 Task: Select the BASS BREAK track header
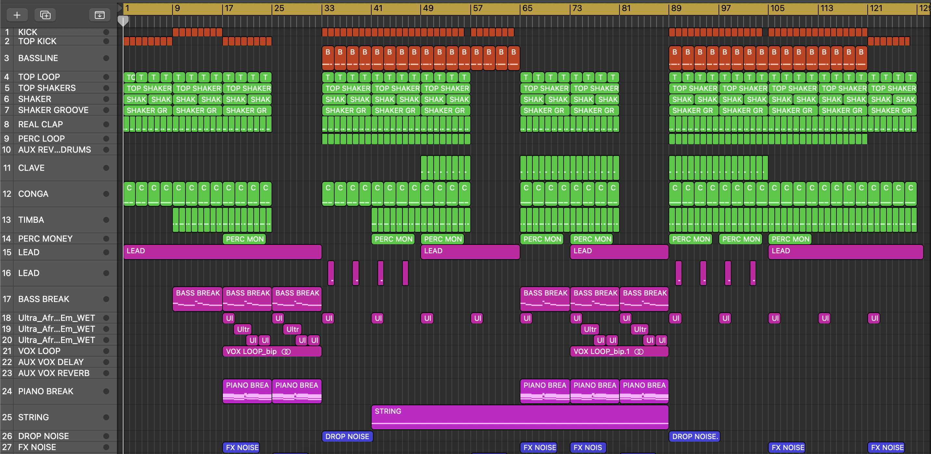click(x=58, y=299)
